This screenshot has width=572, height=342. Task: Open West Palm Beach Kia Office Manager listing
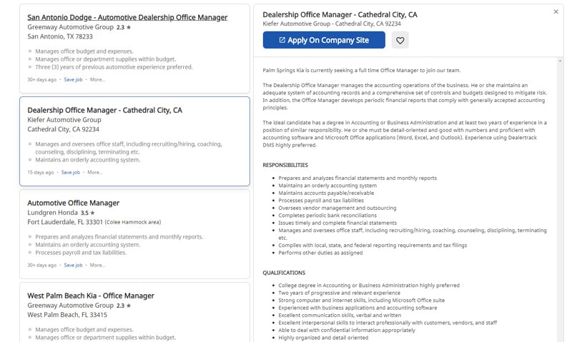click(x=91, y=296)
